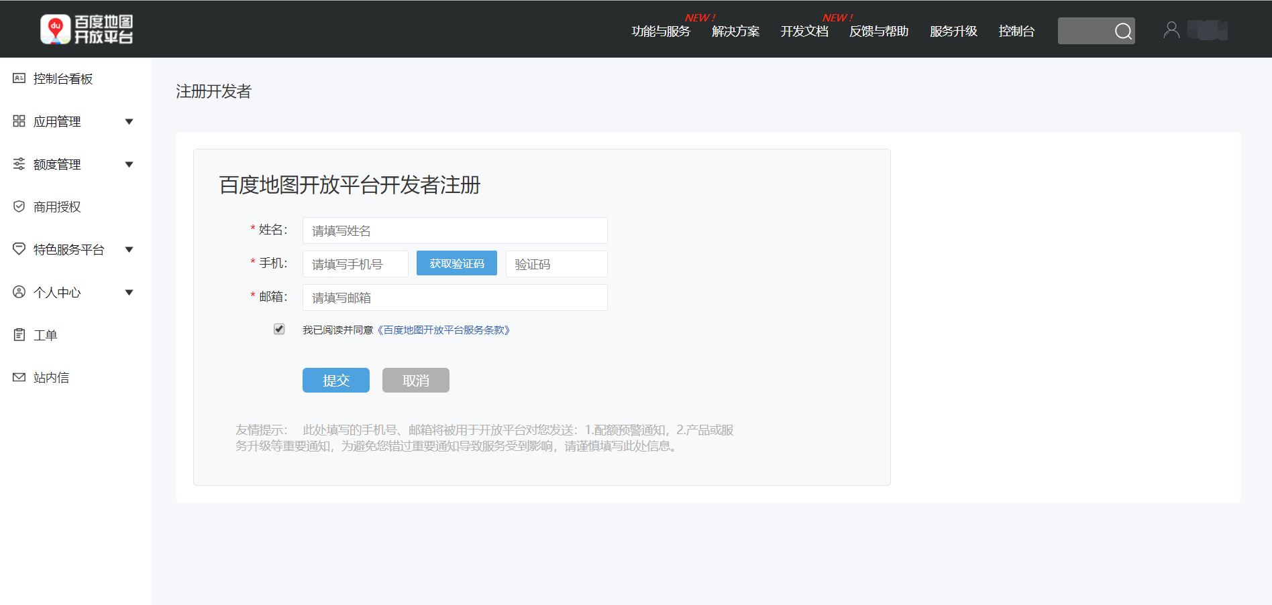Open the 开发文档 menu item
Image resolution: width=1272 pixels, height=605 pixels.
[804, 31]
